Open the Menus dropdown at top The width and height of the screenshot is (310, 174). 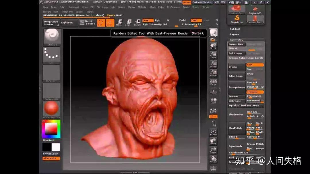coord(187,2)
